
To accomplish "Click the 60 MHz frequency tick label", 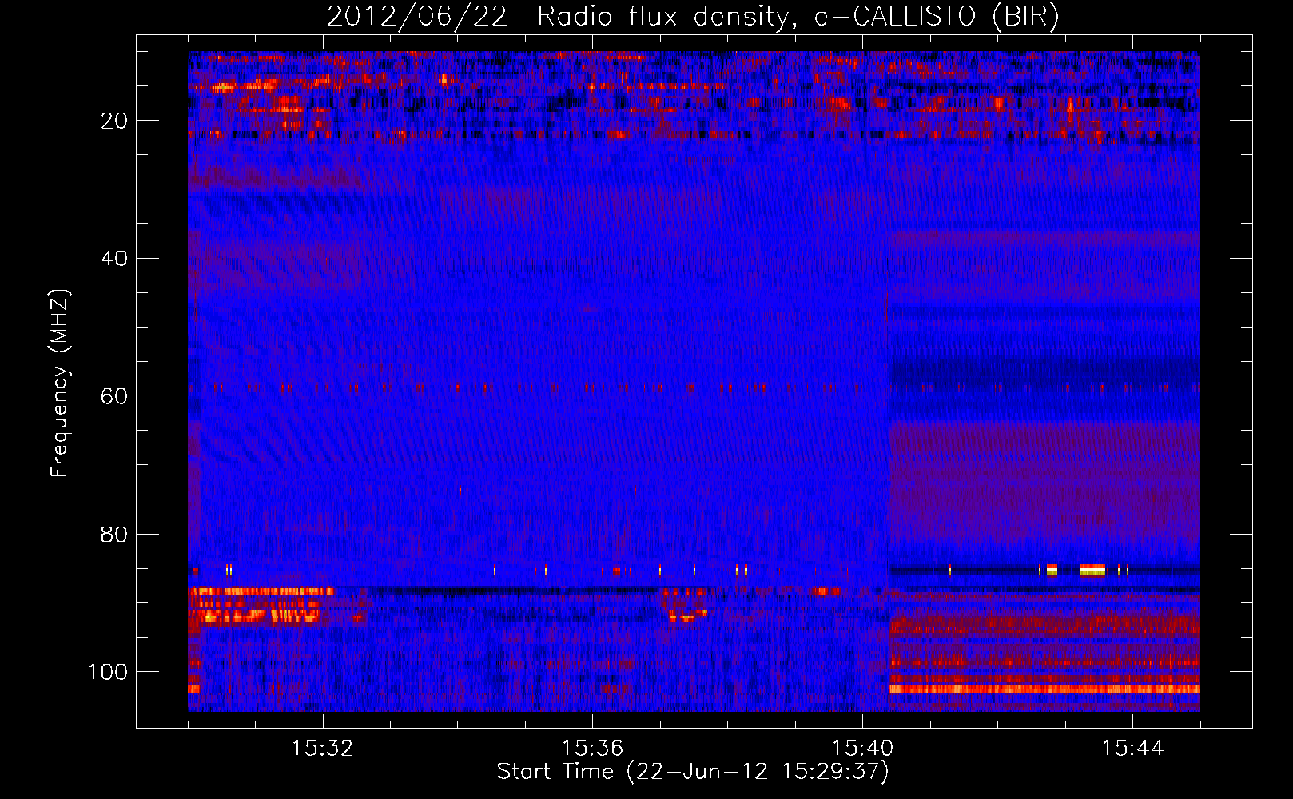I will coord(115,396).
